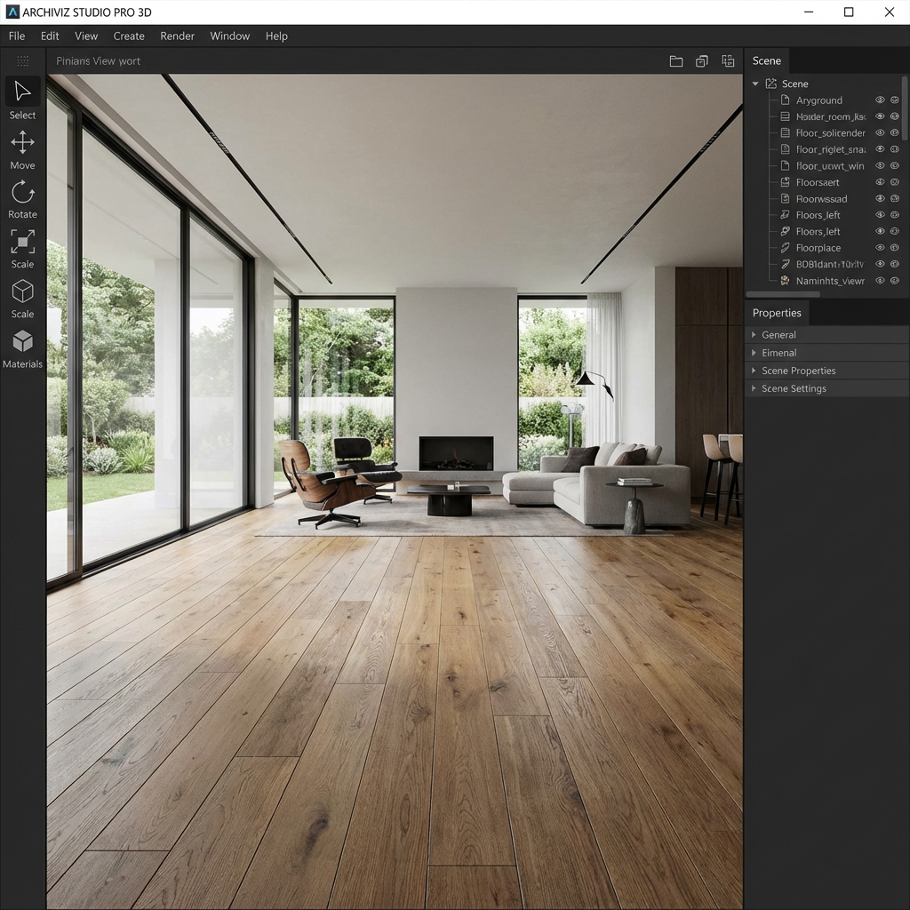Screen dimensions: 910x910
Task: Open the Render menu
Action: [177, 36]
